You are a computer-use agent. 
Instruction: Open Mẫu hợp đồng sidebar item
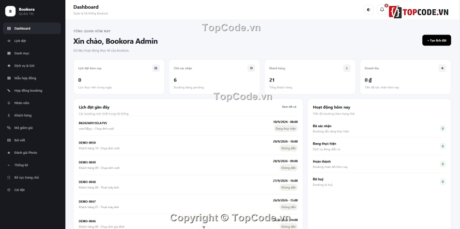tap(32, 78)
